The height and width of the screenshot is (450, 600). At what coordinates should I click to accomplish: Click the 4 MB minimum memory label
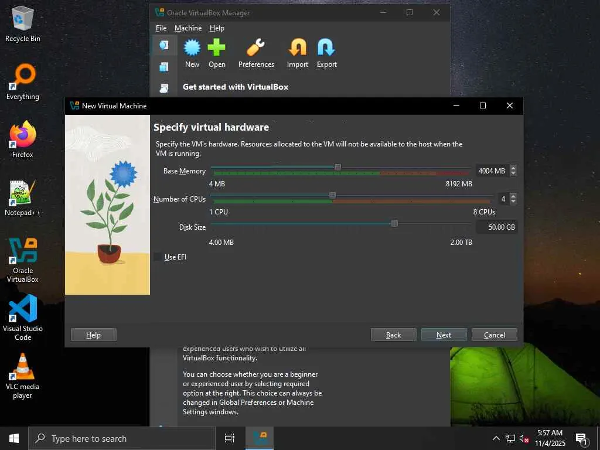[217, 183]
